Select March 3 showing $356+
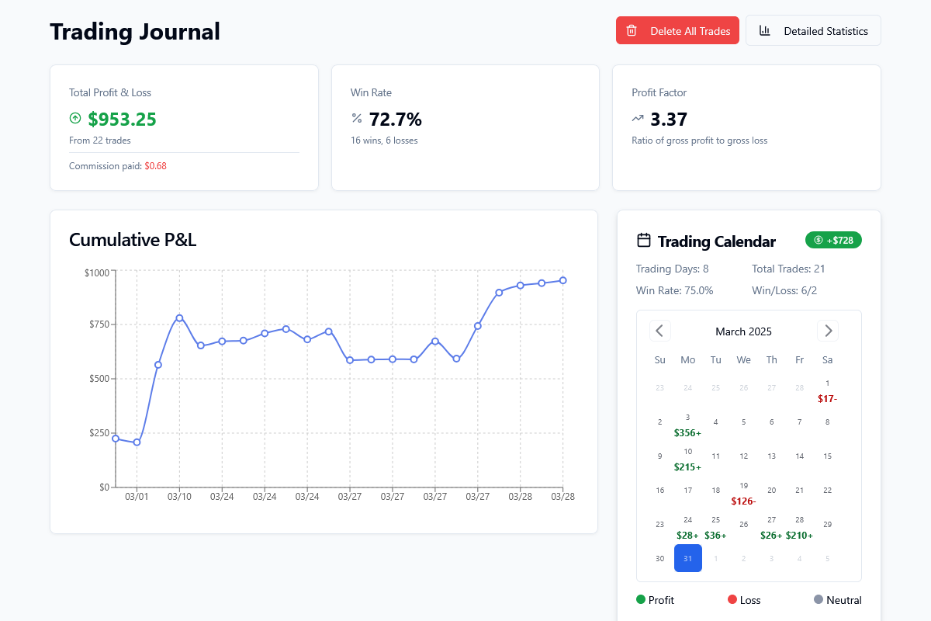Screen dimensions: 931x621 688,425
